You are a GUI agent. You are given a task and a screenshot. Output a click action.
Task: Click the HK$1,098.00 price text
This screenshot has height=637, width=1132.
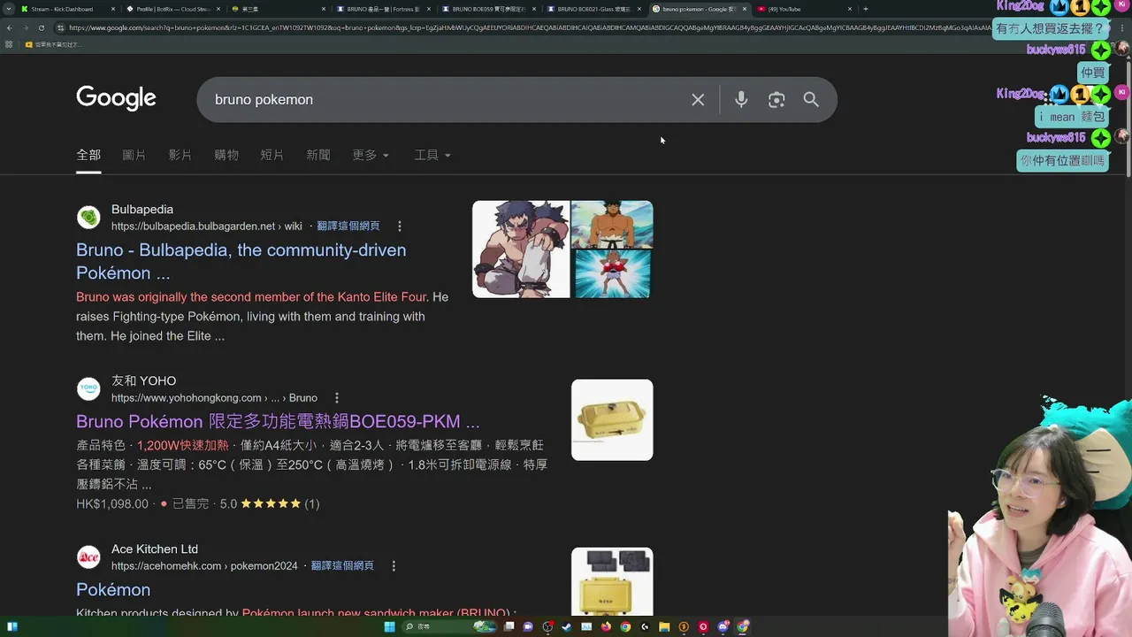tap(112, 504)
